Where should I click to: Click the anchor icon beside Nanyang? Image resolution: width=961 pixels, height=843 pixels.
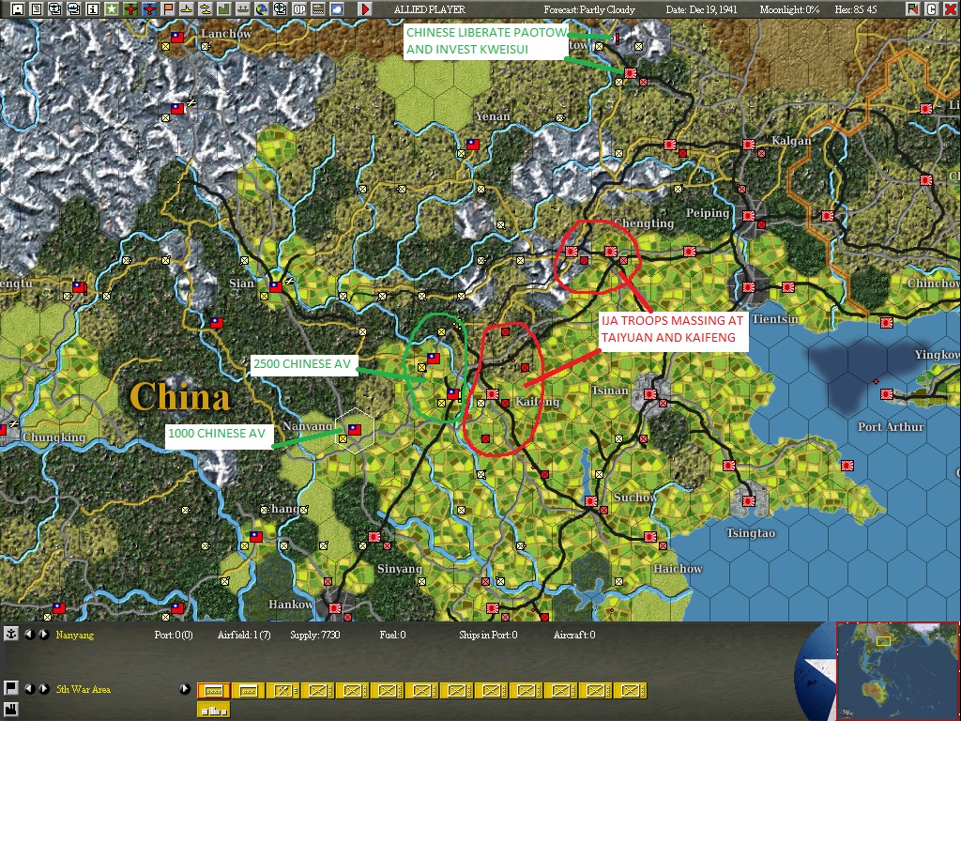11,634
